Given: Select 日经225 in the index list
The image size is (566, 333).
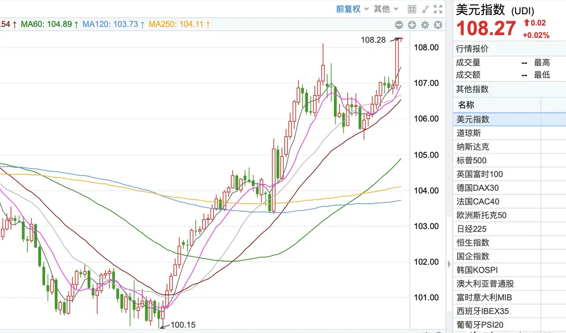Looking at the screenshot, I should [x=509, y=229].
